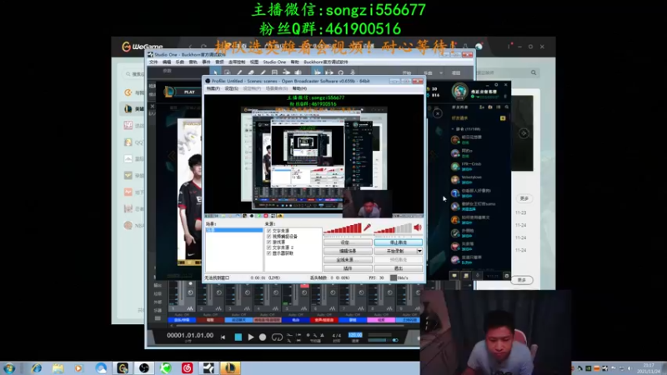Screen dimensions: 667x375
Task: Open the Studio One taskbar icon
Action: (x=208, y=367)
